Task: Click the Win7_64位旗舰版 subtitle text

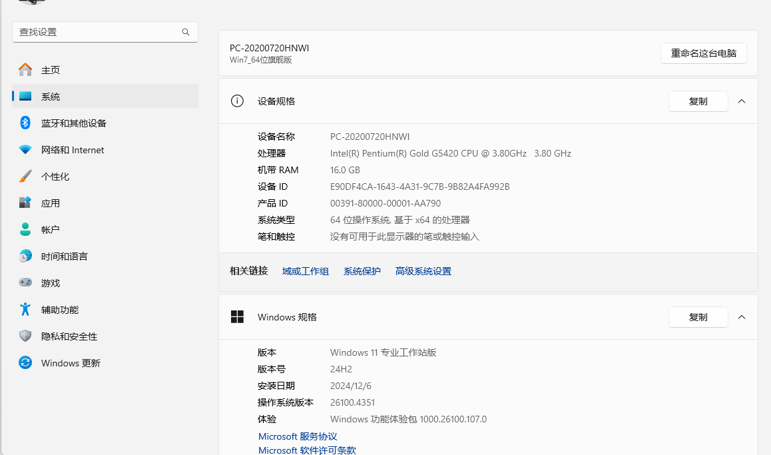Action: (x=260, y=59)
